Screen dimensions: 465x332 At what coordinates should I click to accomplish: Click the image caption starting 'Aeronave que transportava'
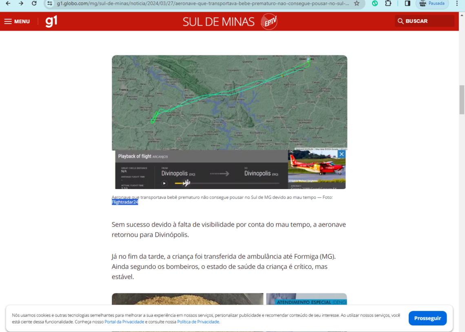point(222,200)
